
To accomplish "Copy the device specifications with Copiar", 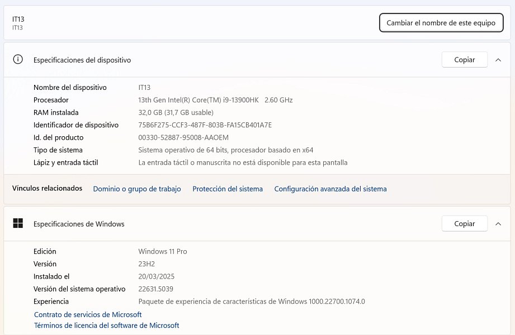I will pyautogui.click(x=465, y=60).
